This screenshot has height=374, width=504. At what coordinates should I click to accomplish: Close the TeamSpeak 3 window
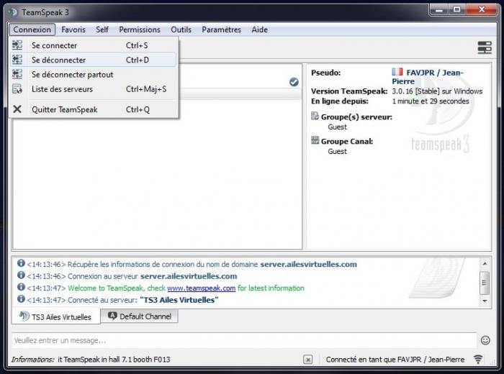482,10
